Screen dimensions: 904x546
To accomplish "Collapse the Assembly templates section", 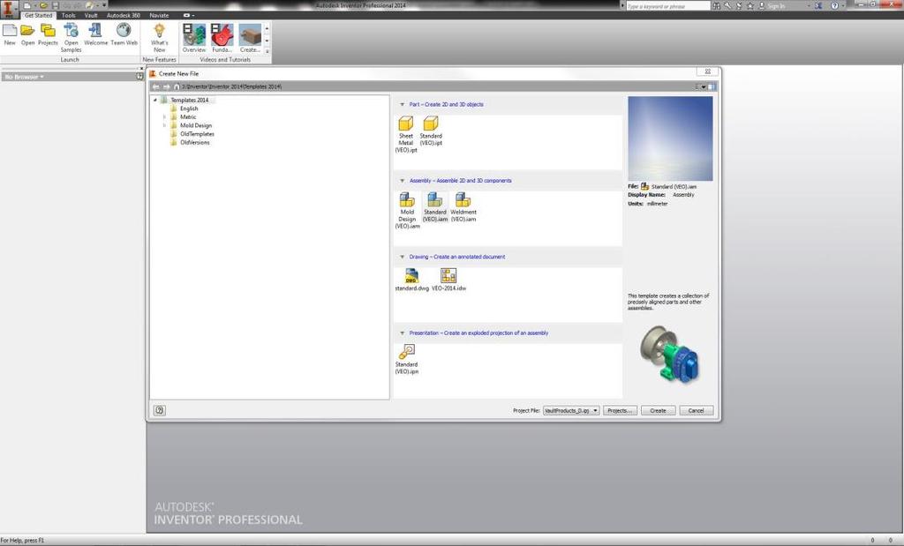I will (402, 181).
